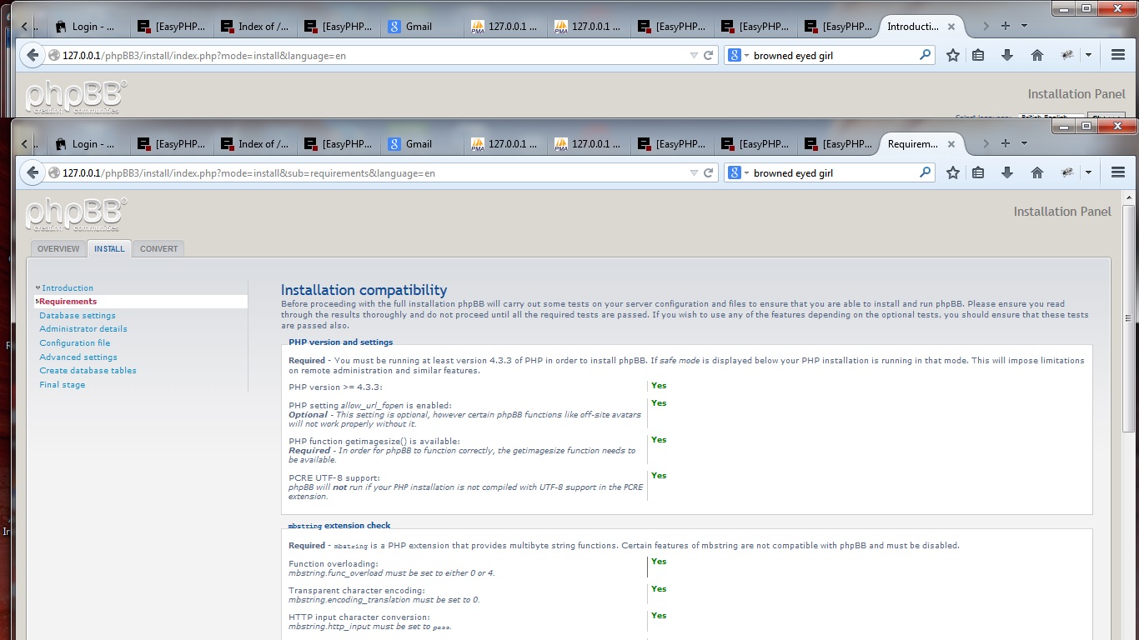Switch to Gmail tab in rear window
The image size is (1139, 640).
[x=421, y=27]
